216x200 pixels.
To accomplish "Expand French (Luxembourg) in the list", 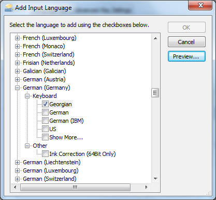I will pos(17,38).
